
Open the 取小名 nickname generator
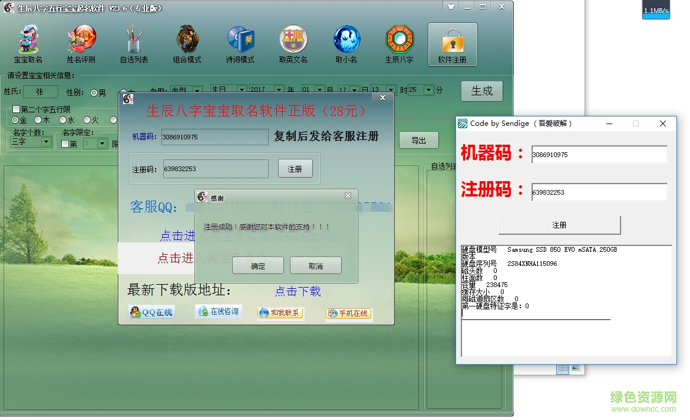(346, 44)
